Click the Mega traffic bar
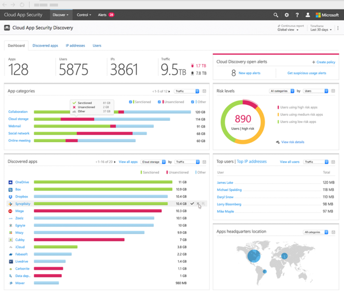 (x=98, y=211)
